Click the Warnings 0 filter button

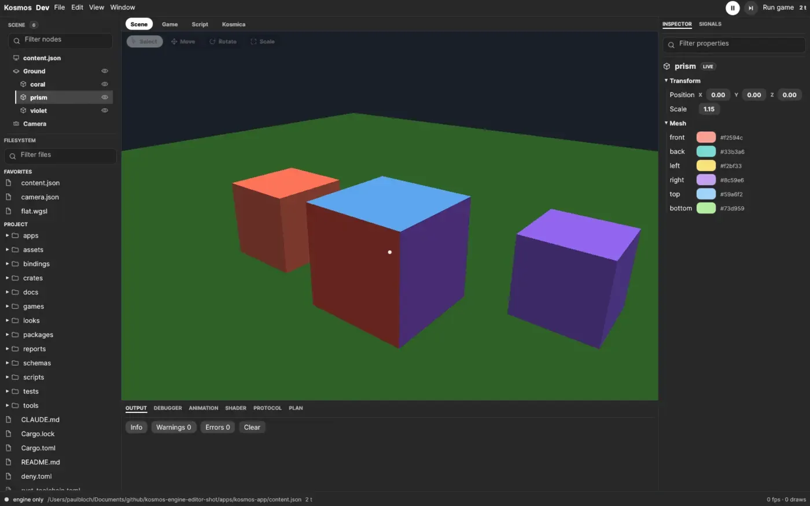coord(174,427)
